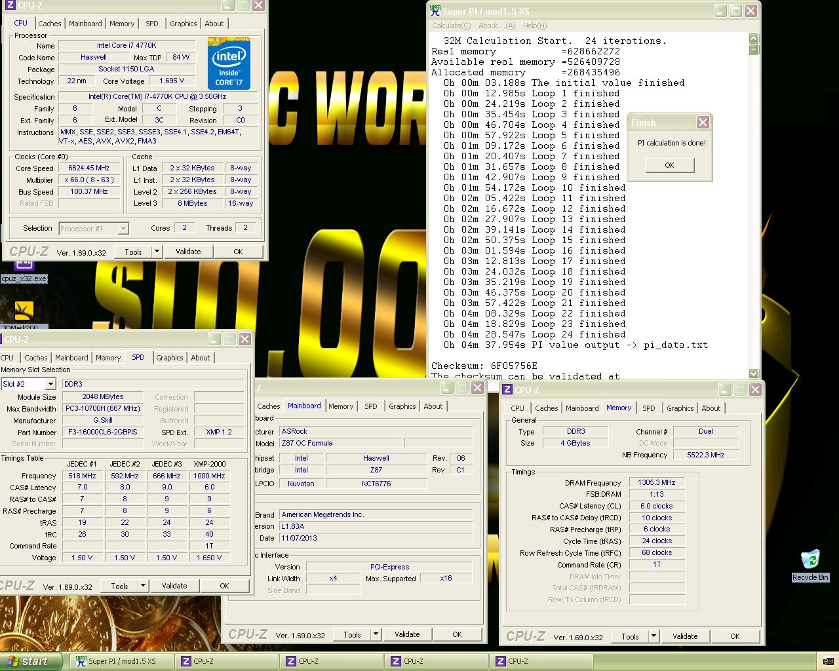This screenshot has height=671, width=839.
Task: Click Core Voltage 1.695 V value
Action: pos(172,81)
